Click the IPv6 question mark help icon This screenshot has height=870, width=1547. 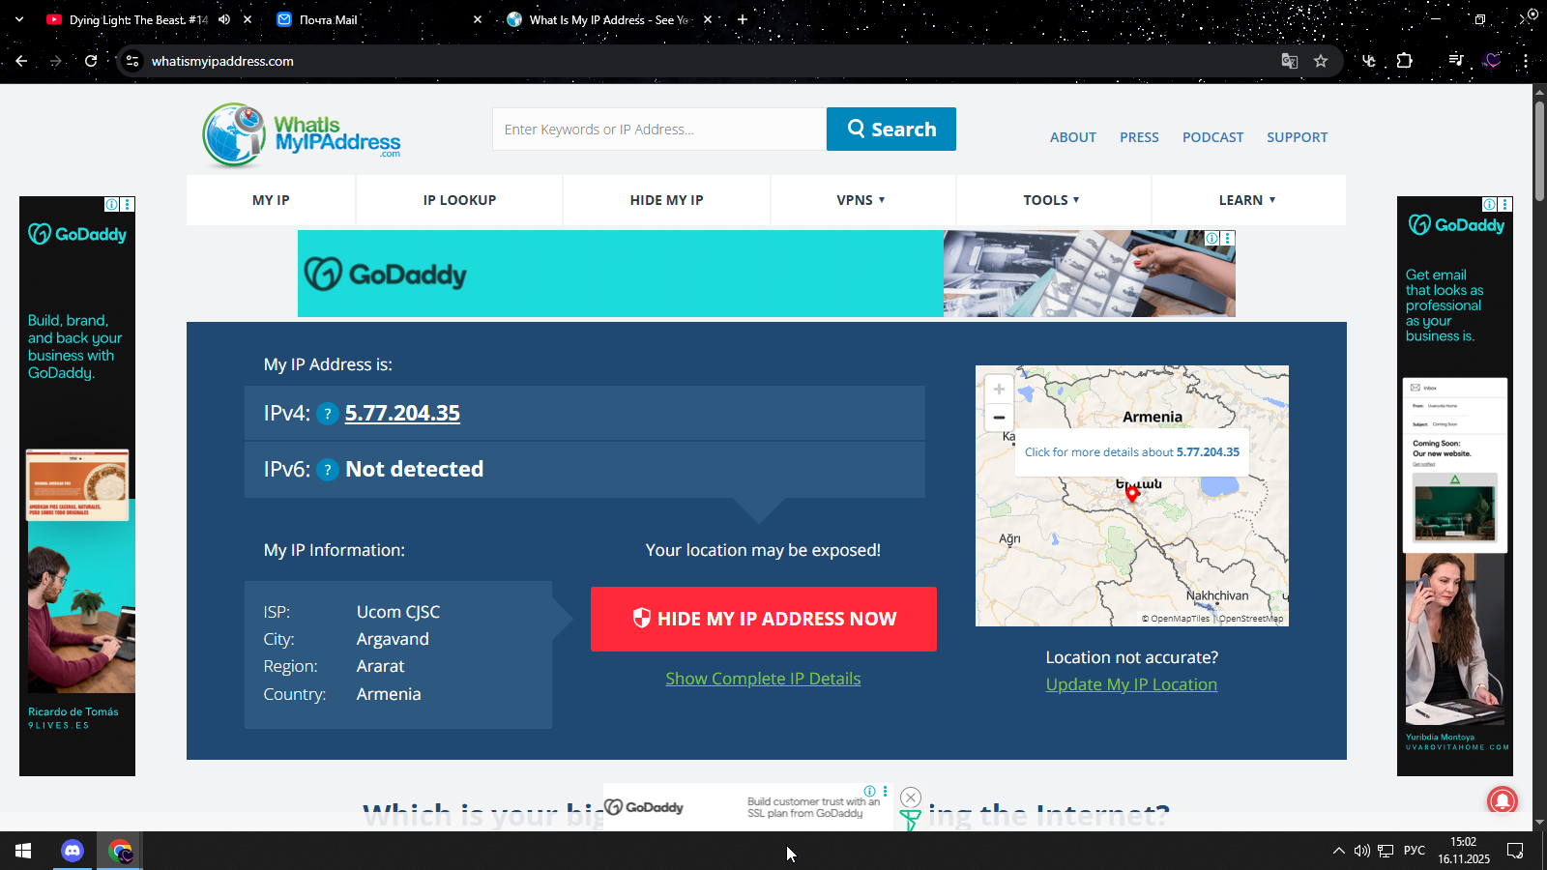(328, 470)
